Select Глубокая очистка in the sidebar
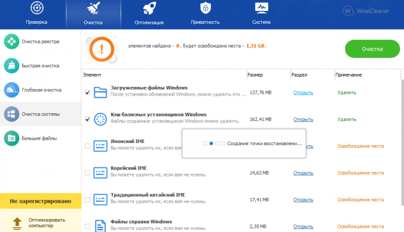404x232 pixels. (40, 90)
